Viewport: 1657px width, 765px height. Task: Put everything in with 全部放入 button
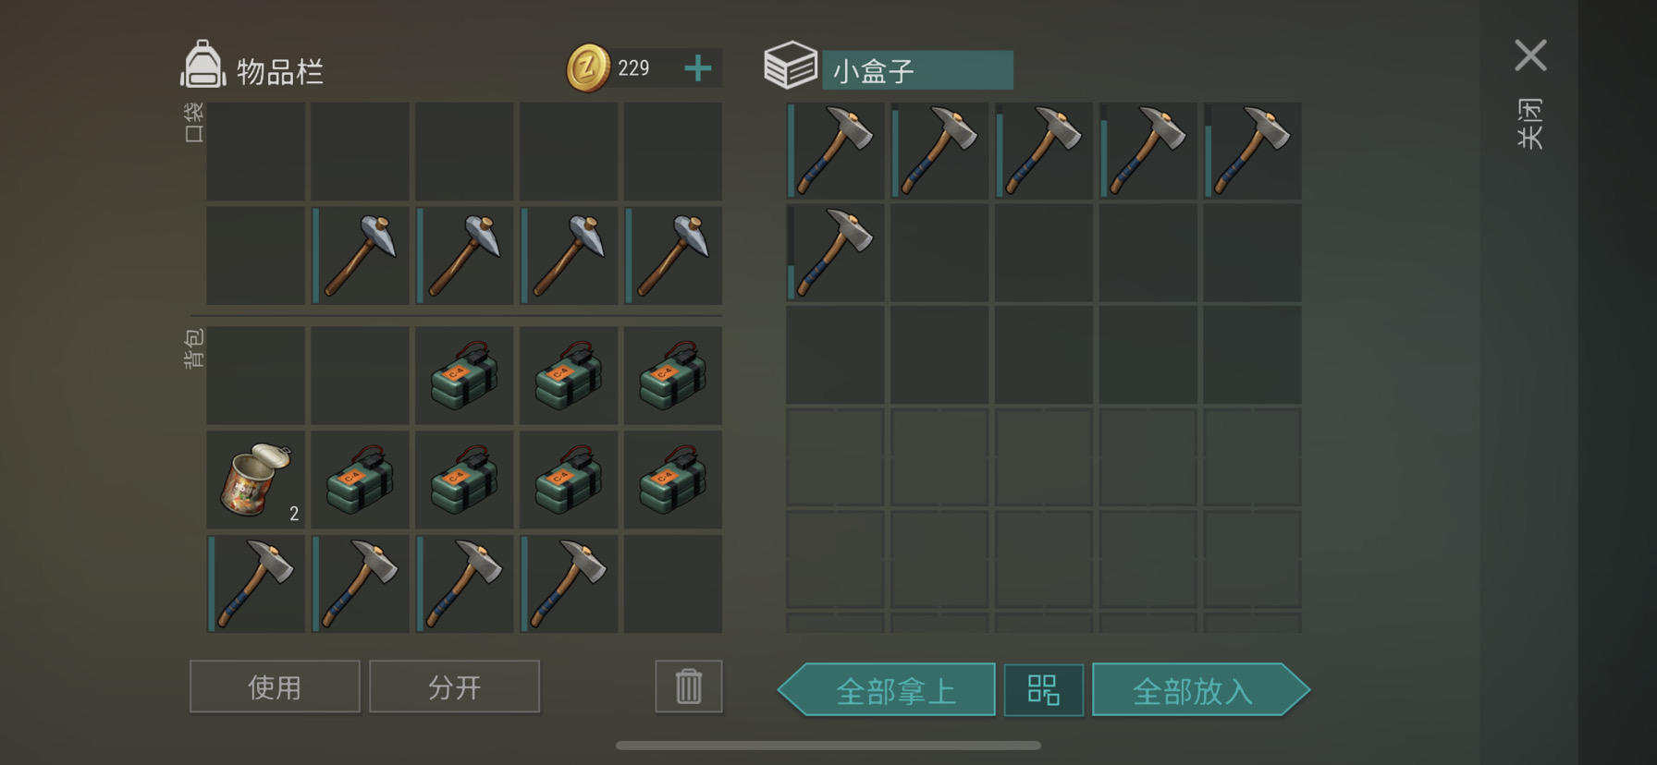click(x=1201, y=690)
